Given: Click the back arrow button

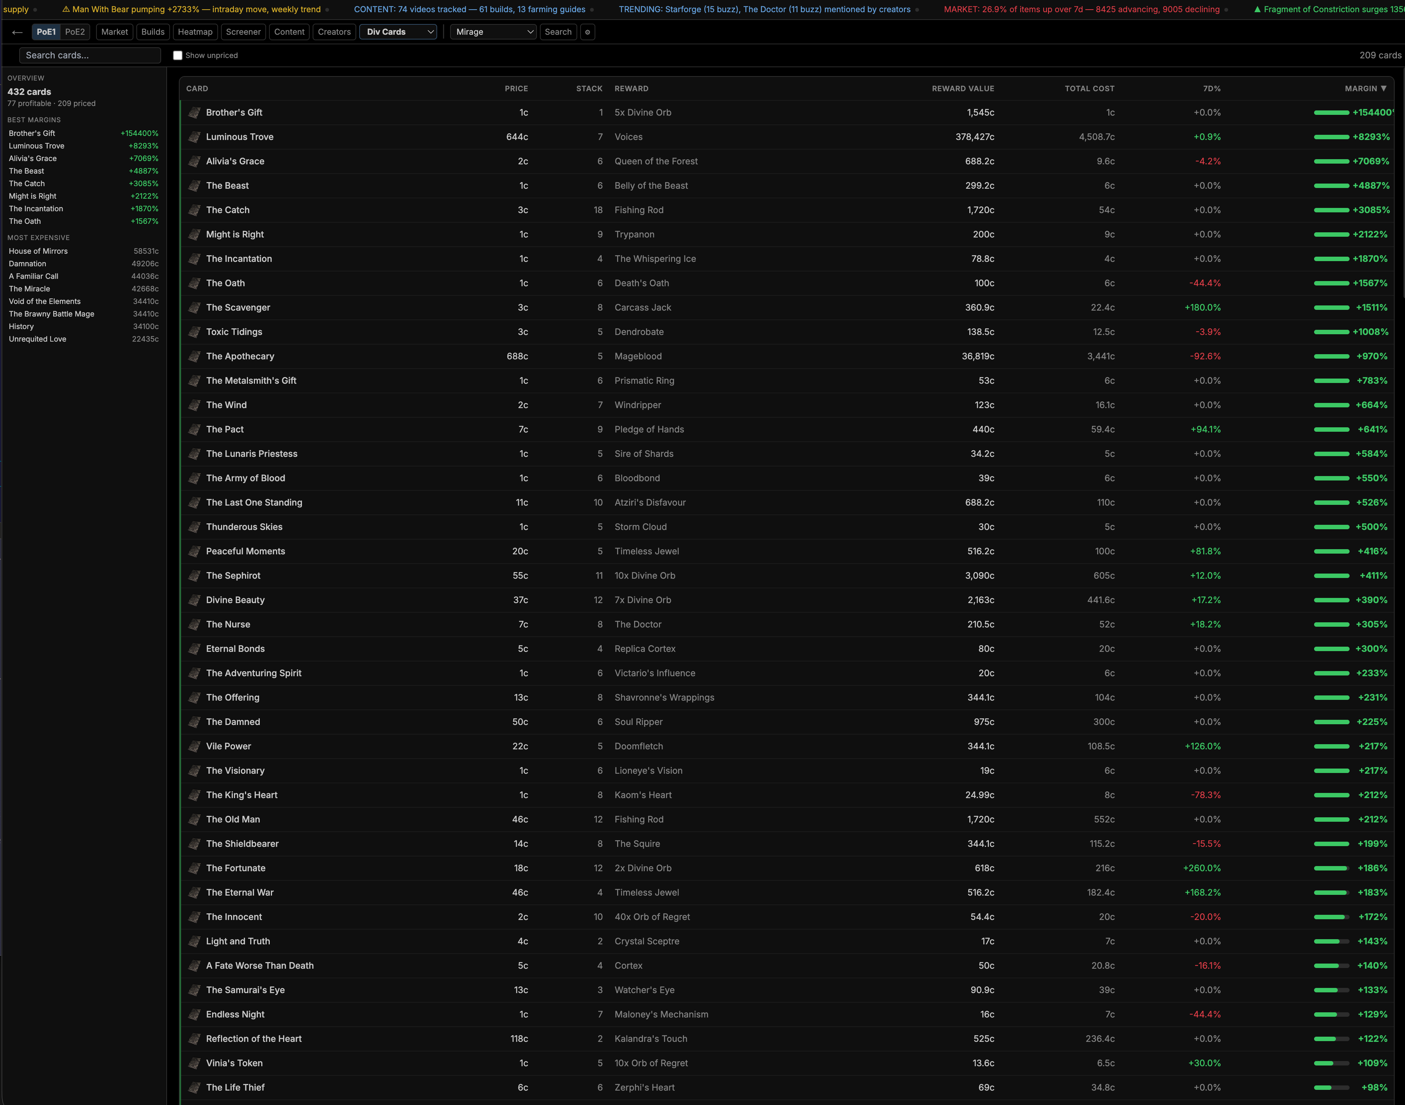Looking at the screenshot, I should click(x=17, y=32).
